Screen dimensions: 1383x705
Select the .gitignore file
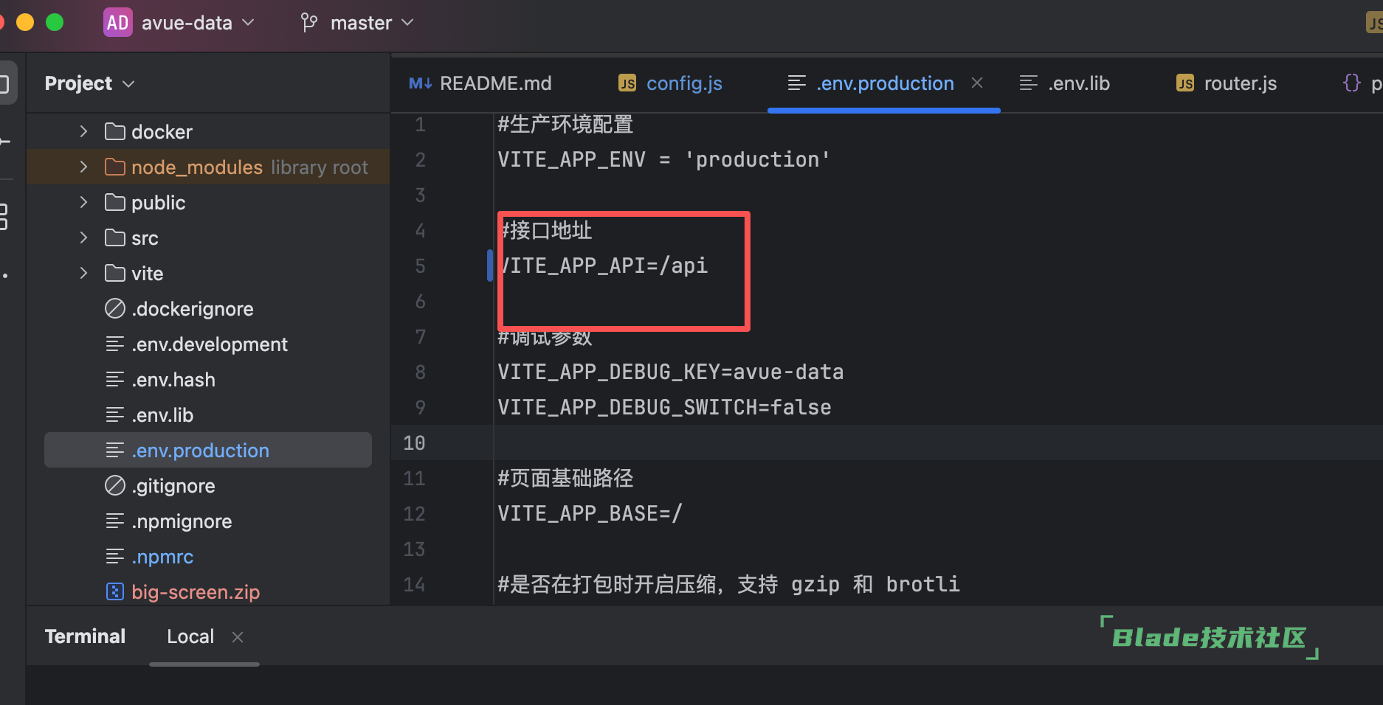173,486
